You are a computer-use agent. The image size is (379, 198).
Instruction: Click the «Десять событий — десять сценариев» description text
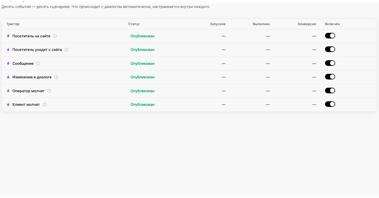tap(105, 7)
